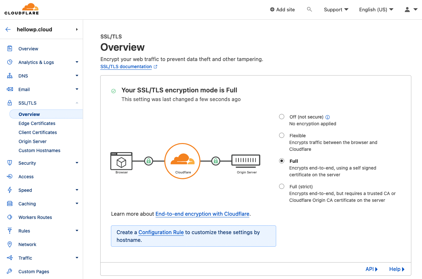Click the Add site button

283,10
